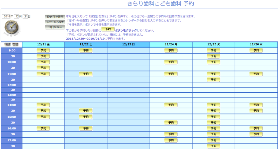Go to next week with 翌週 button

[15, 44]
